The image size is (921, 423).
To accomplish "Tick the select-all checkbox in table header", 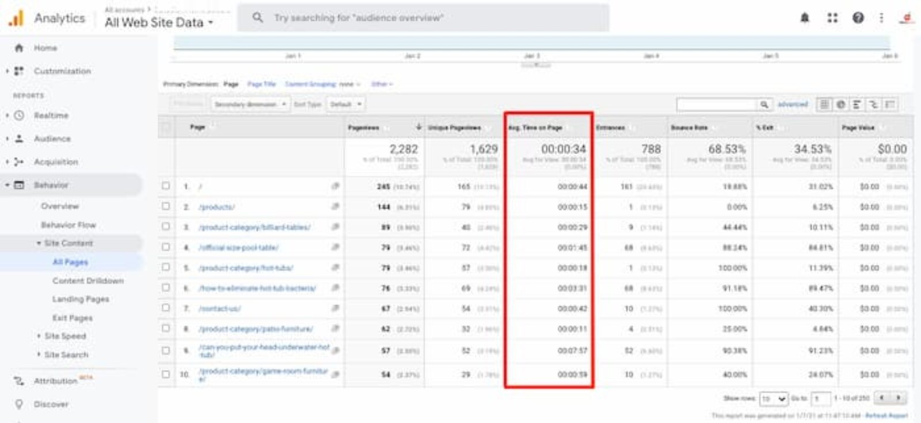I will (x=166, y=127).
